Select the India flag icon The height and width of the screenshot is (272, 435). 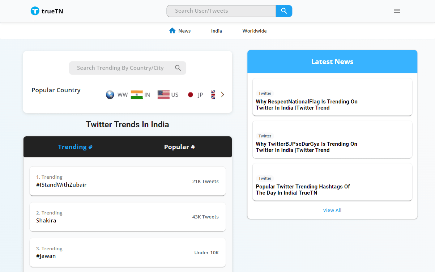[x=137, y=94]
